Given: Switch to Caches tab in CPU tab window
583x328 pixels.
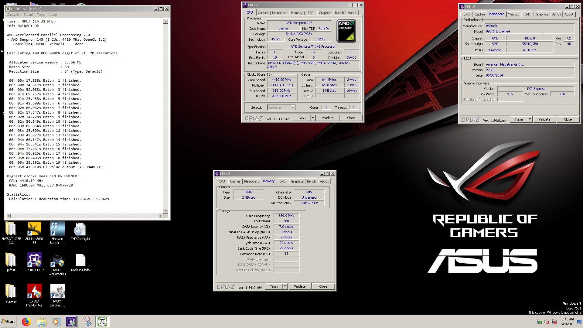Looking at the screenshot, I should coord(263,13).
